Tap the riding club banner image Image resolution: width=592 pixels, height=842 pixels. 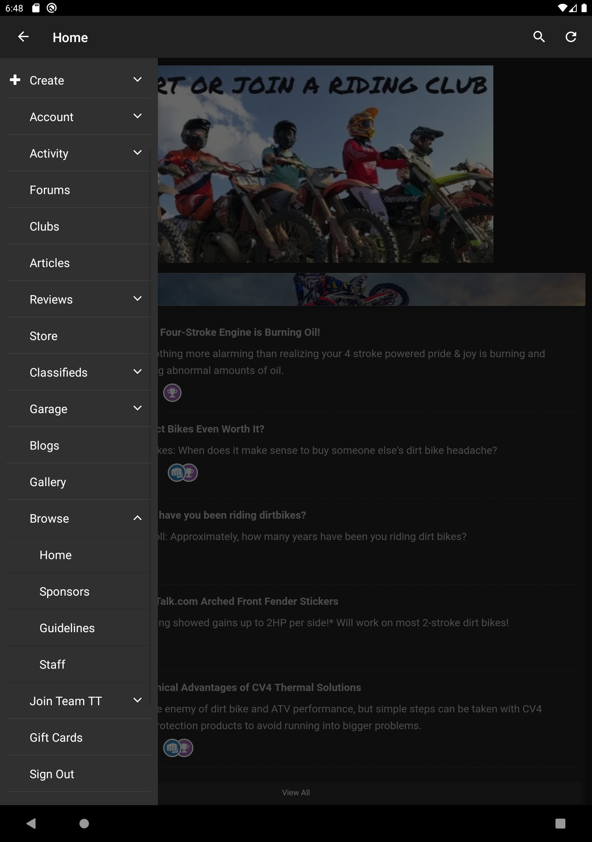[x=325, y=164]
